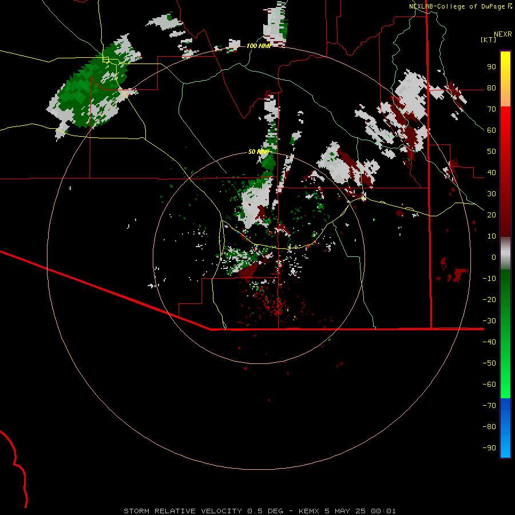The height and width of the screenshot is (515, 515).
Task: Click the 80 value on velocity scale
Action: (492, 88)
